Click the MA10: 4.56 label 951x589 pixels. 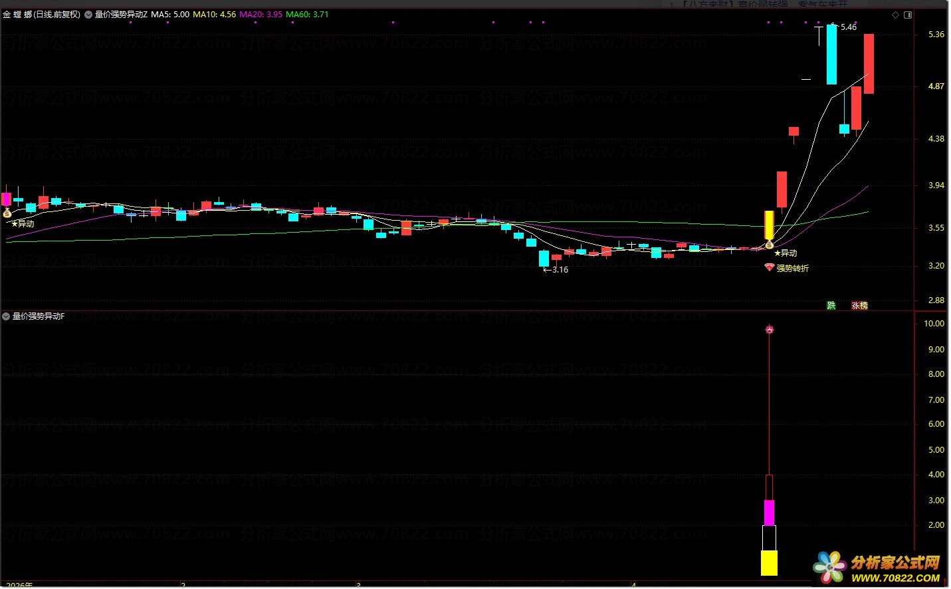214,15
